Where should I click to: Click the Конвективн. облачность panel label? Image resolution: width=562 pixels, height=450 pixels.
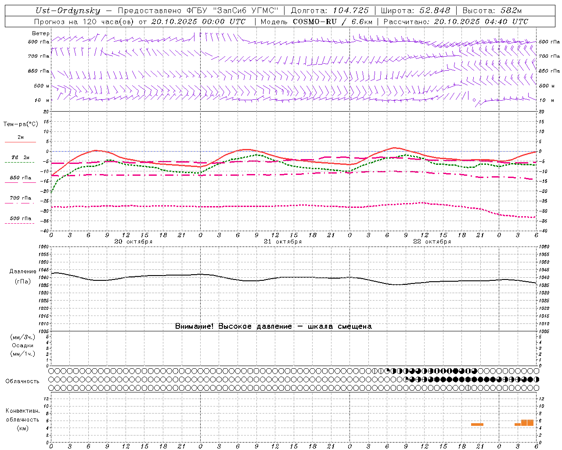point(23,415)
